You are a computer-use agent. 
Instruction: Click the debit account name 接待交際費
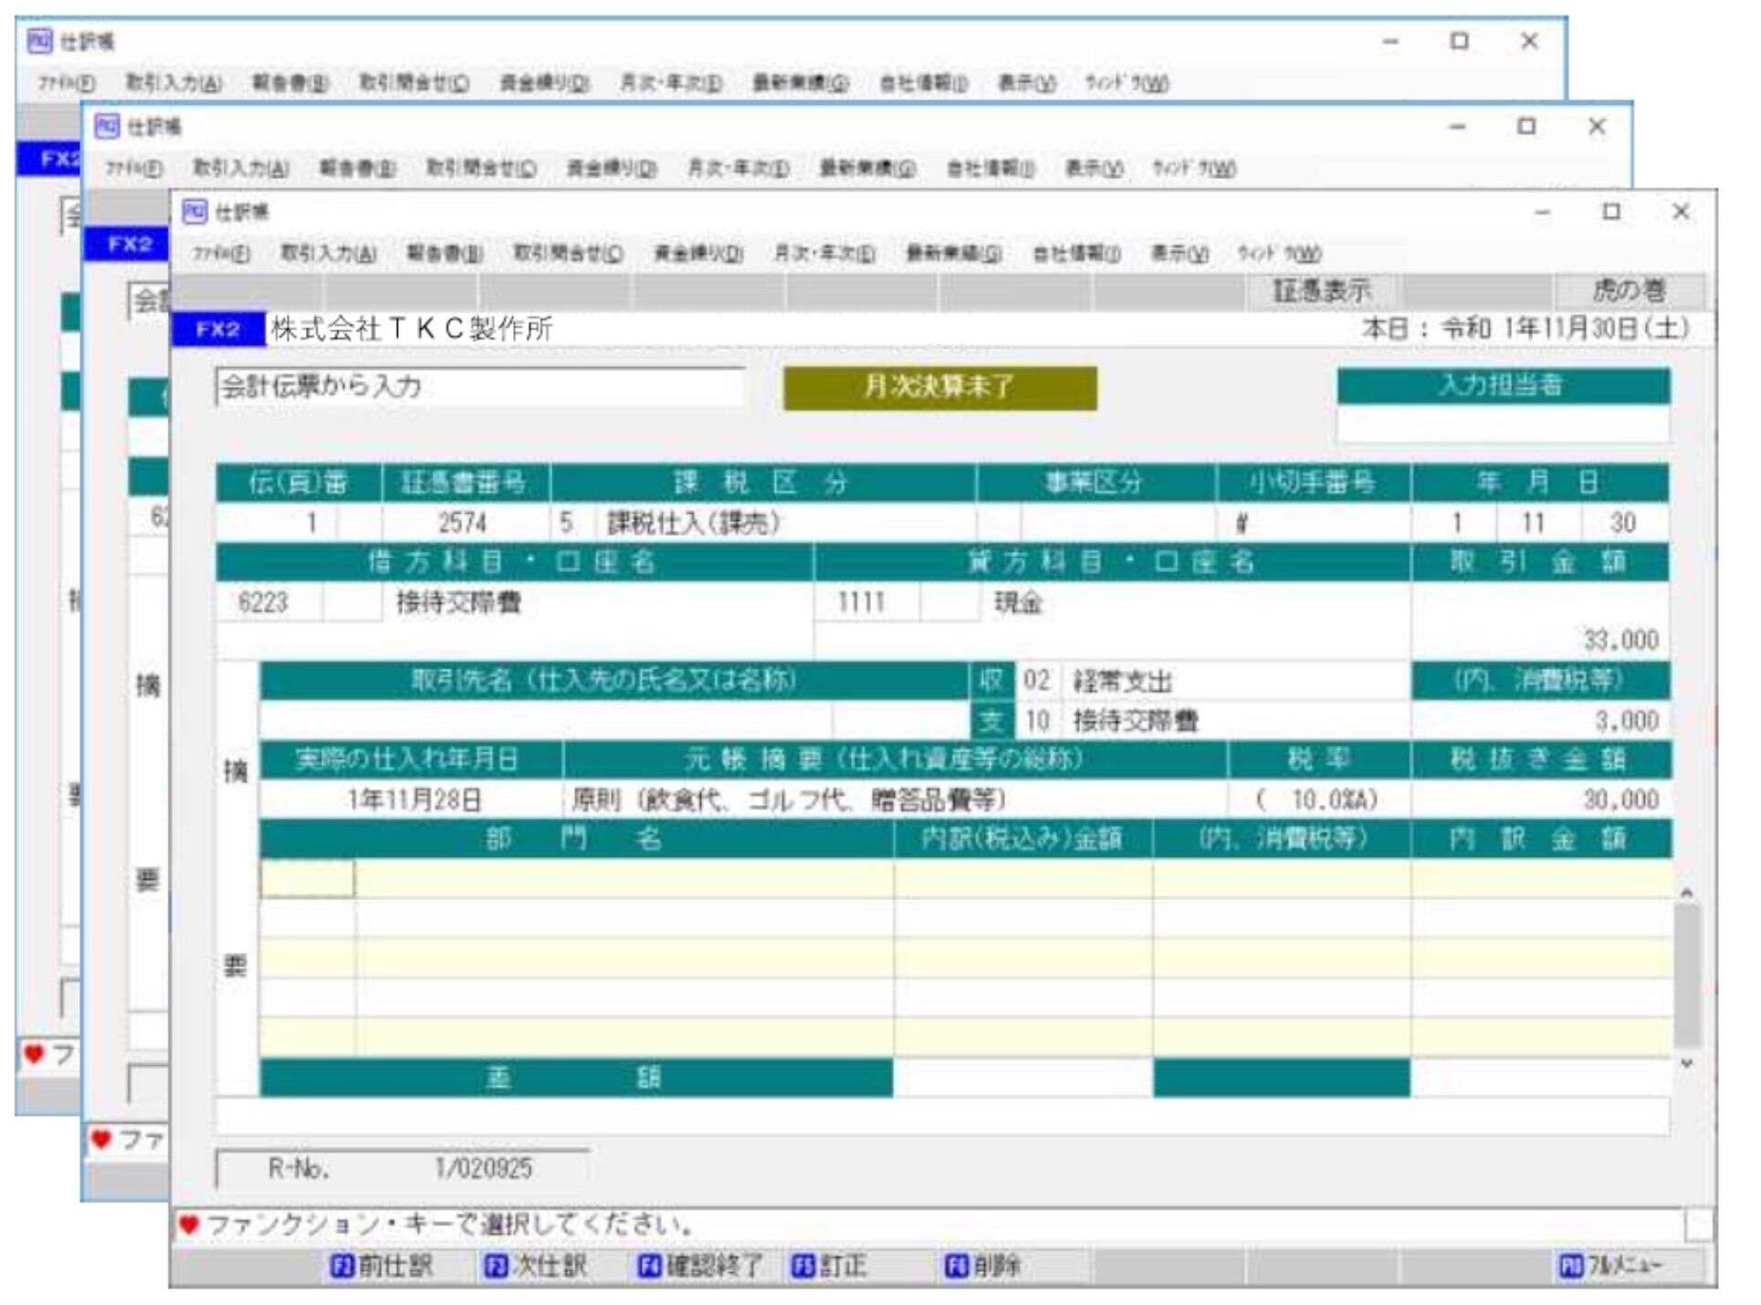[458, 602]
